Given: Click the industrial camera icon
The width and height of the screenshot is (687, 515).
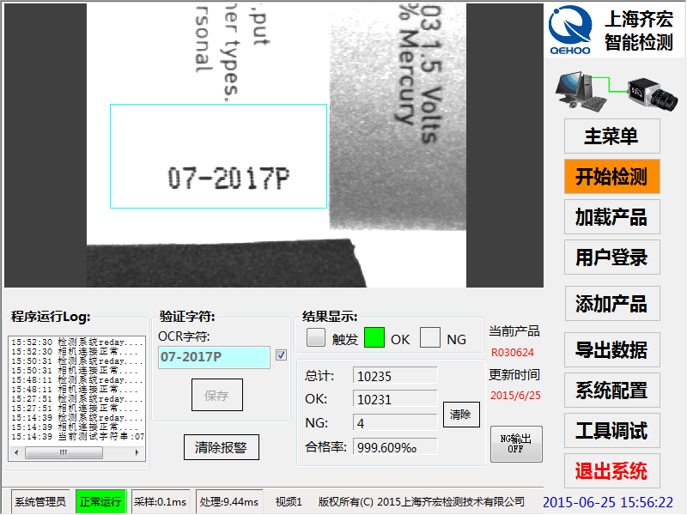Looking at the screenshot, I should pos(652,94).
